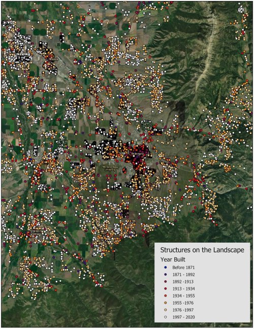The width and height of the screenshot is (254, 329).
Task: Select the '1997 - 2020' legend label
Action: (x=183, y=317)
